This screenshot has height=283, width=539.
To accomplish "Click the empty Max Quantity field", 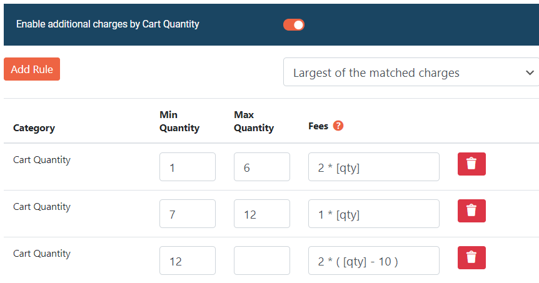I will coord(262,261).
